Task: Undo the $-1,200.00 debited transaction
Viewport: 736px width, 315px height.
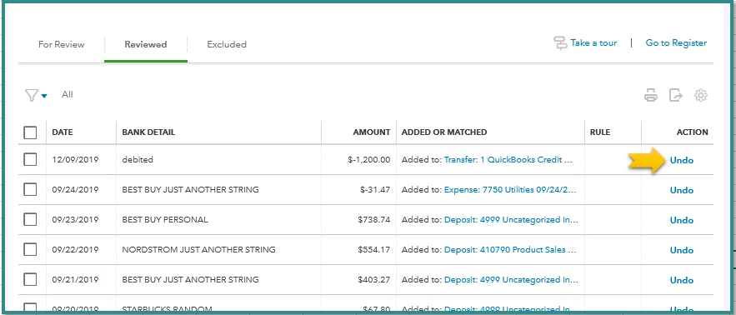Action: [682, 160]
